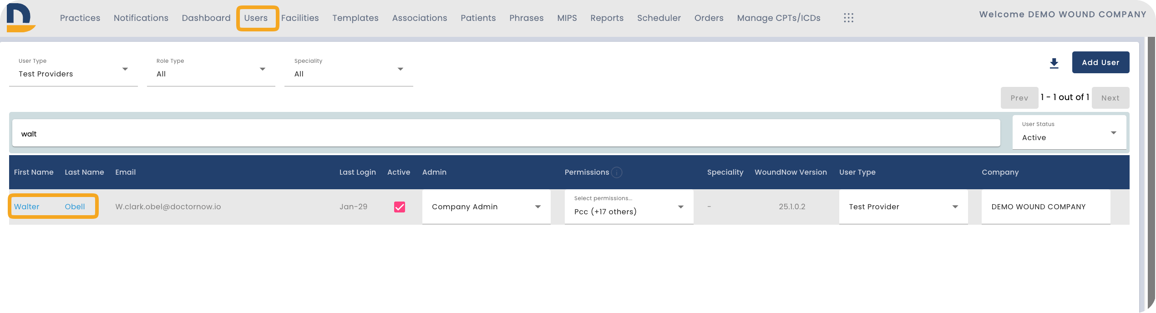Click the Prev pagination button

tap(1019, 98)
